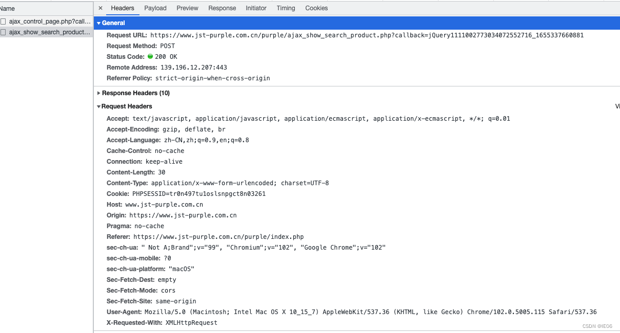Open the Preview tab
The image size is (620, 333).
[x=187, y=8]
